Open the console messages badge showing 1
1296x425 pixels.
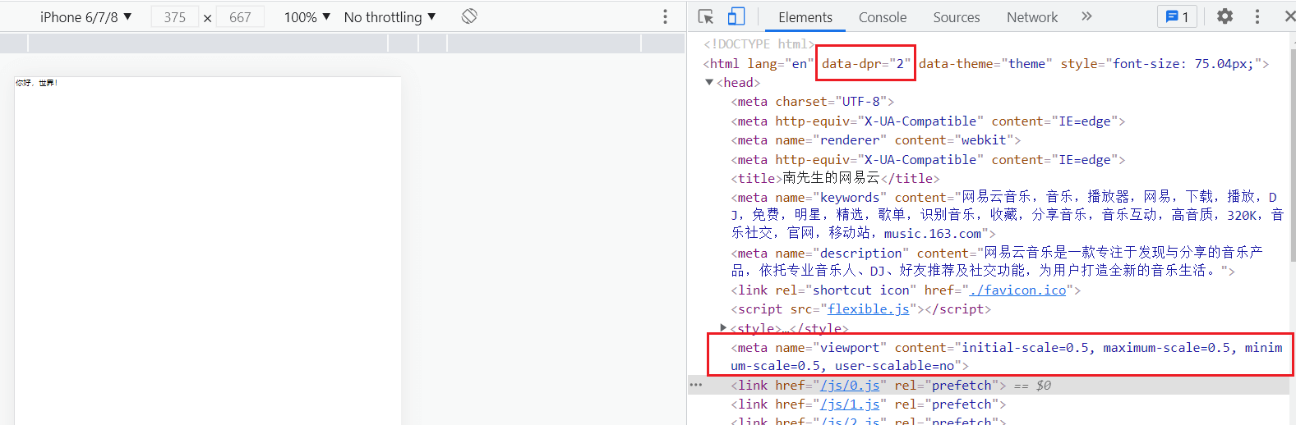[x=1177, y=16]
